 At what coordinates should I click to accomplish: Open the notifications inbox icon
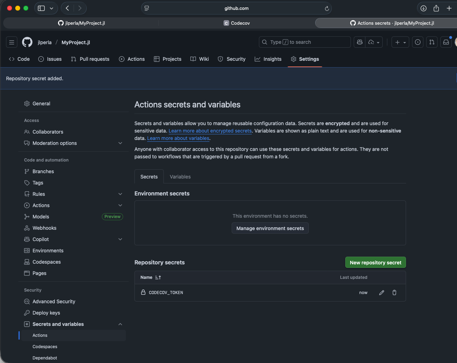446,42
